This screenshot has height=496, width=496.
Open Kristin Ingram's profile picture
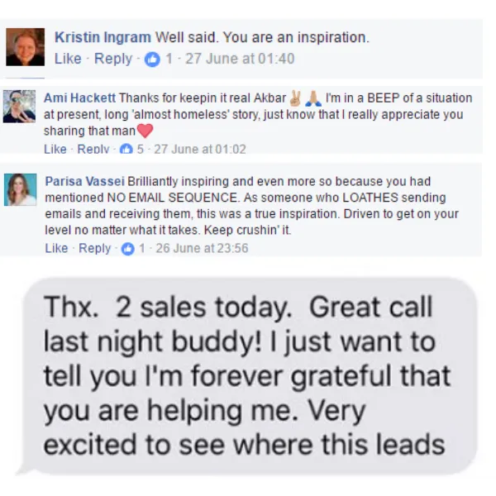(26, 47)
